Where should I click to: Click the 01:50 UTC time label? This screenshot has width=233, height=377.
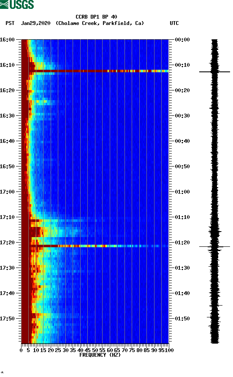point(182,319)
